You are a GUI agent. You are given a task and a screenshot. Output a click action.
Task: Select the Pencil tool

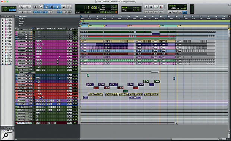click(69, 7)
